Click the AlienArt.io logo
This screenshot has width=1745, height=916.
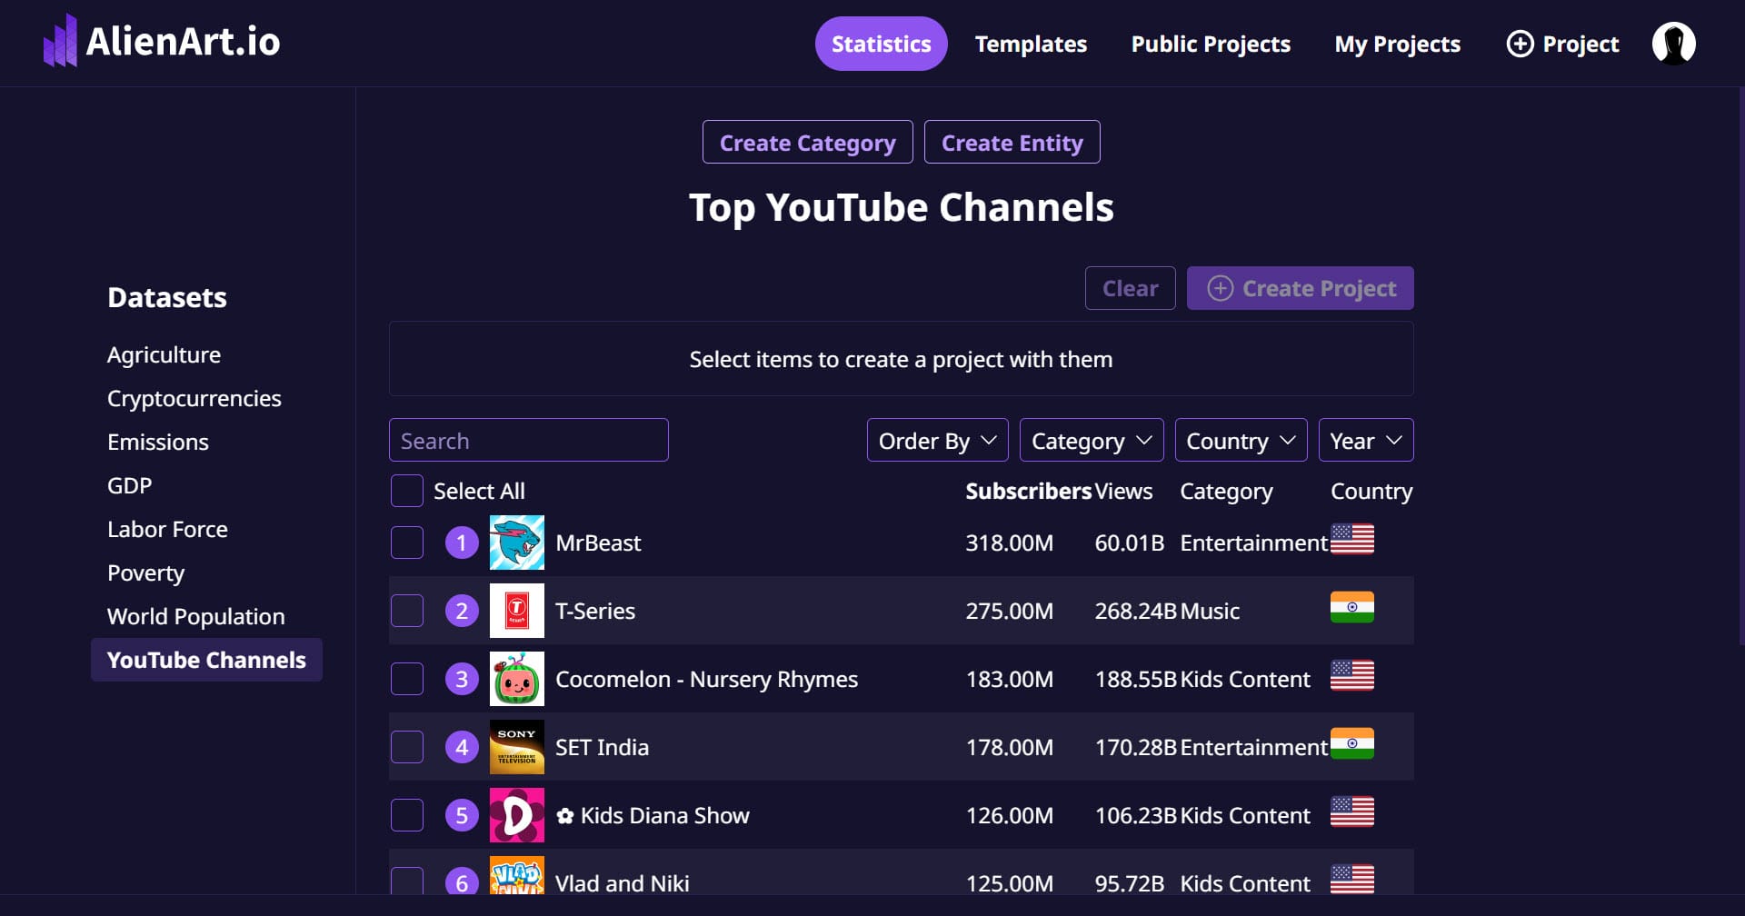point(162,42)
